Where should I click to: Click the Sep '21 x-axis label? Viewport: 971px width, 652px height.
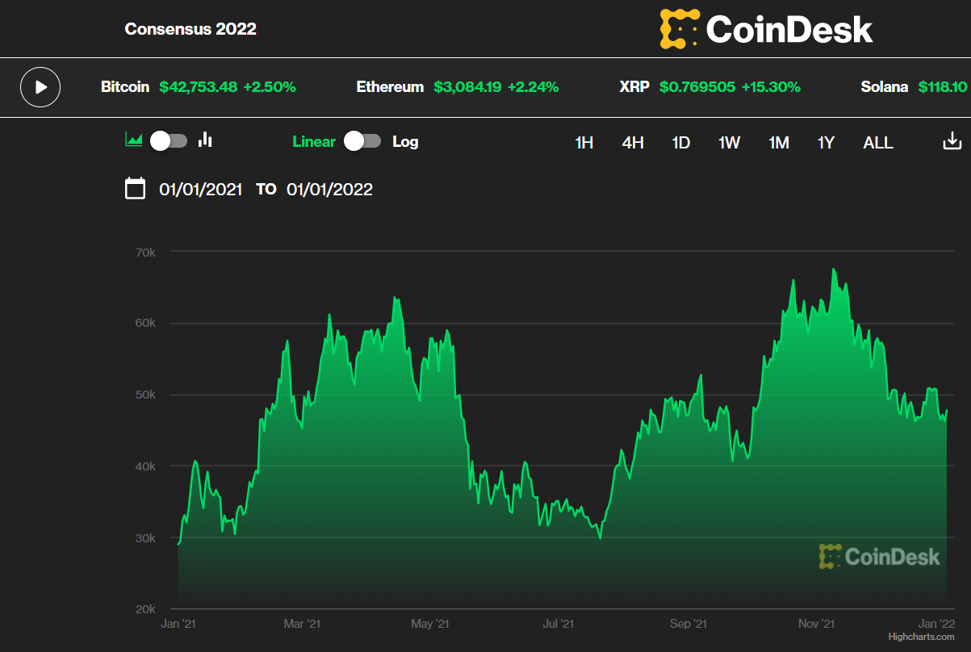pyautogui.click(x=688, y=624)
